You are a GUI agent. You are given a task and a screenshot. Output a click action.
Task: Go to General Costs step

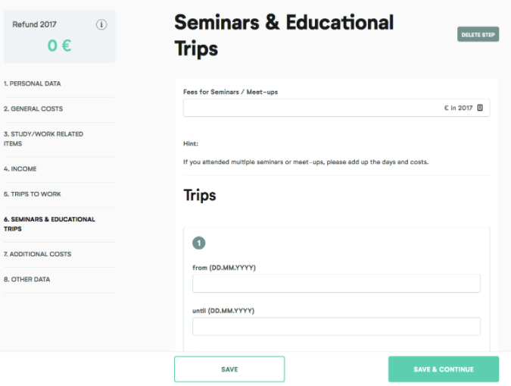33,108
